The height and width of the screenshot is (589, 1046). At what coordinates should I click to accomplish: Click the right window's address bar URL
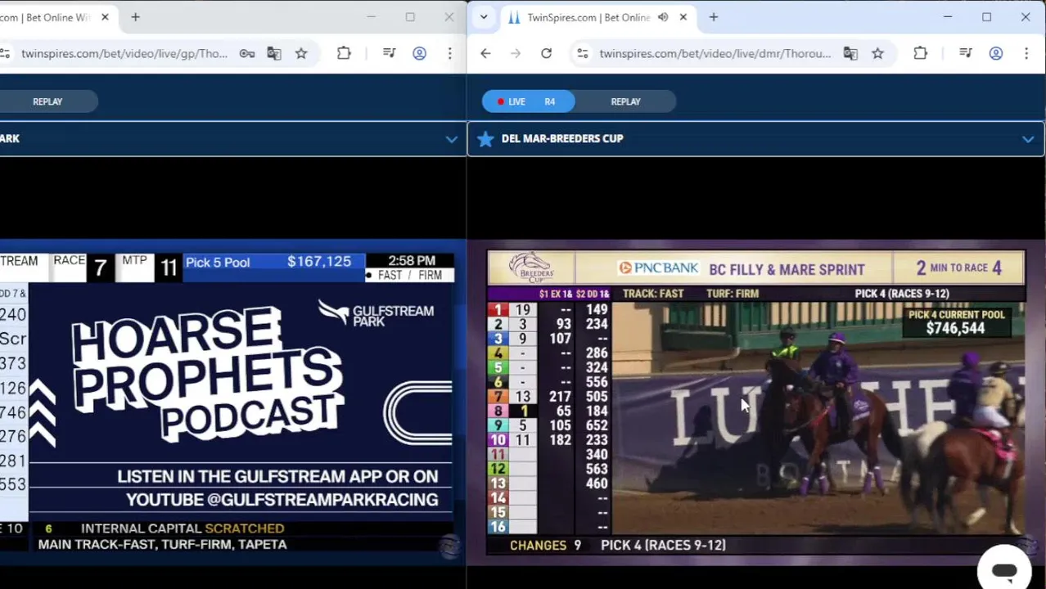click(715, 53)
